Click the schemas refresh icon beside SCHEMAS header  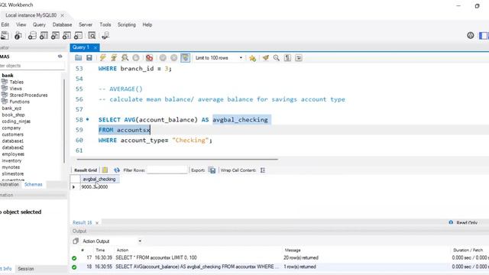click(x=60, y=57)
